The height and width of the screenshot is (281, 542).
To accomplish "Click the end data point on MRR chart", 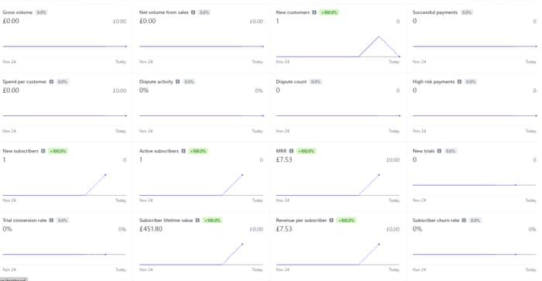I will point(379,175).
